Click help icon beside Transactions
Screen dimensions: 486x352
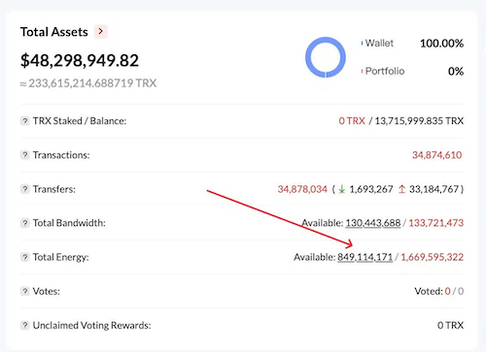point(25,155)
